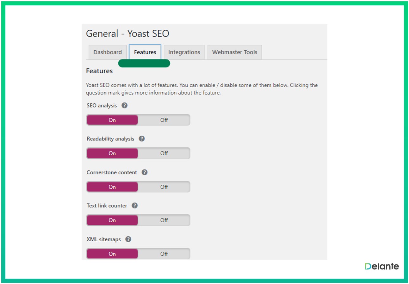Set Text link counter to Off

(x=164, y=220)
